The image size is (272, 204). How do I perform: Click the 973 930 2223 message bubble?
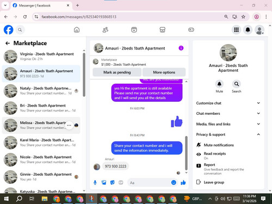[x=115, y=166]
